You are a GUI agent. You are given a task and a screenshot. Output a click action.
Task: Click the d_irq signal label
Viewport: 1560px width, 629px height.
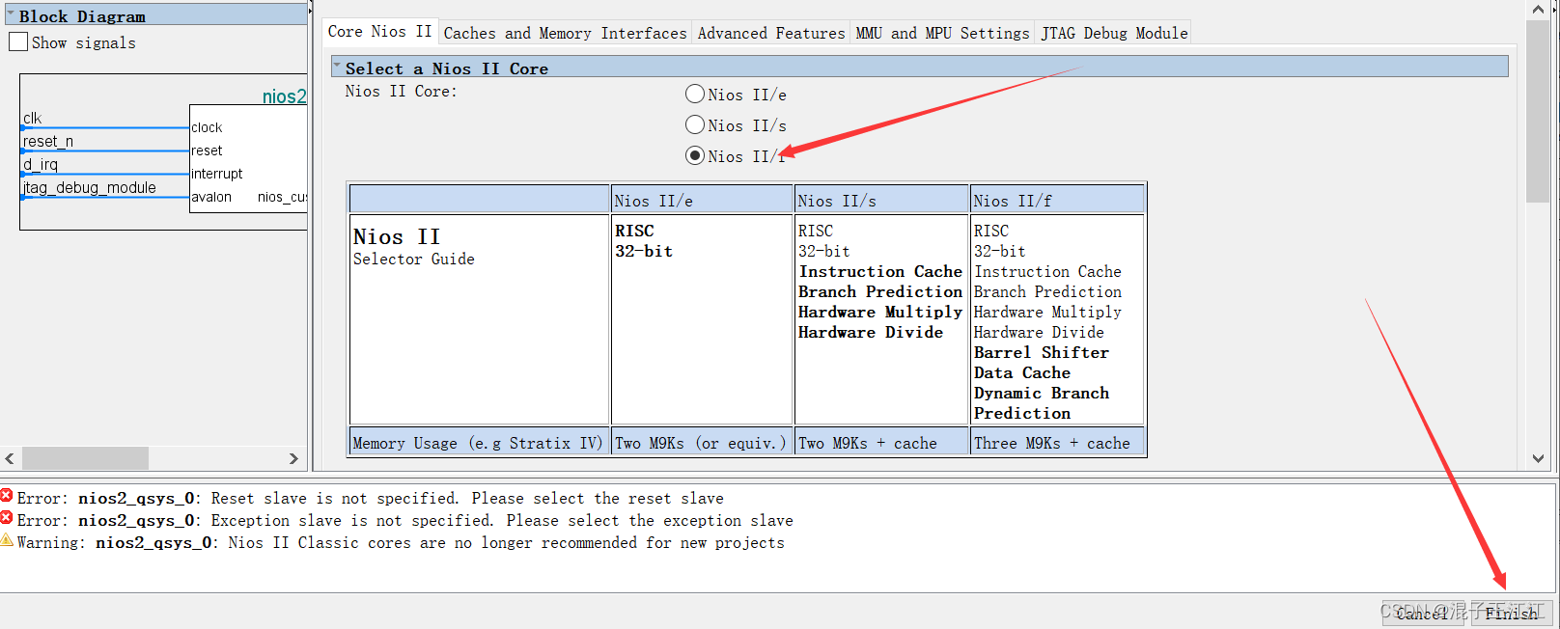pos(41,164)
